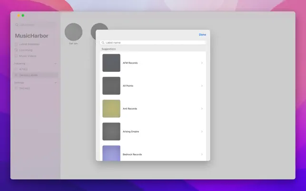Screen dimensions: 306x191
Task: Open Artists under Following
Action: (23, 69)
